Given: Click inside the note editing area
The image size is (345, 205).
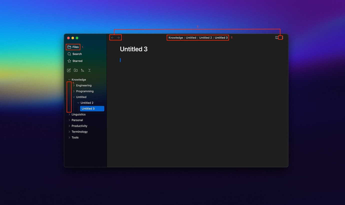Looking at the screenshot, I should 175,75.
